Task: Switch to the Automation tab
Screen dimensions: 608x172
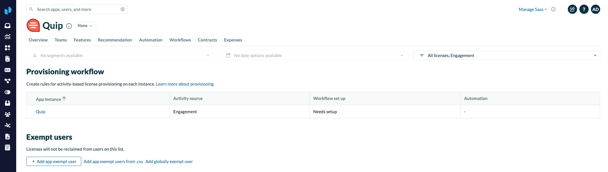Action: [151, 40]
